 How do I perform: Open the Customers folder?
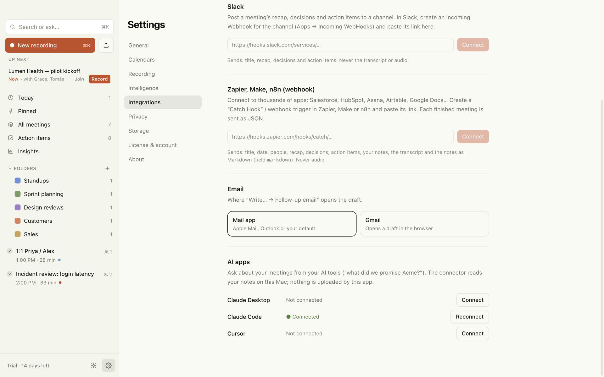[60, 221]
